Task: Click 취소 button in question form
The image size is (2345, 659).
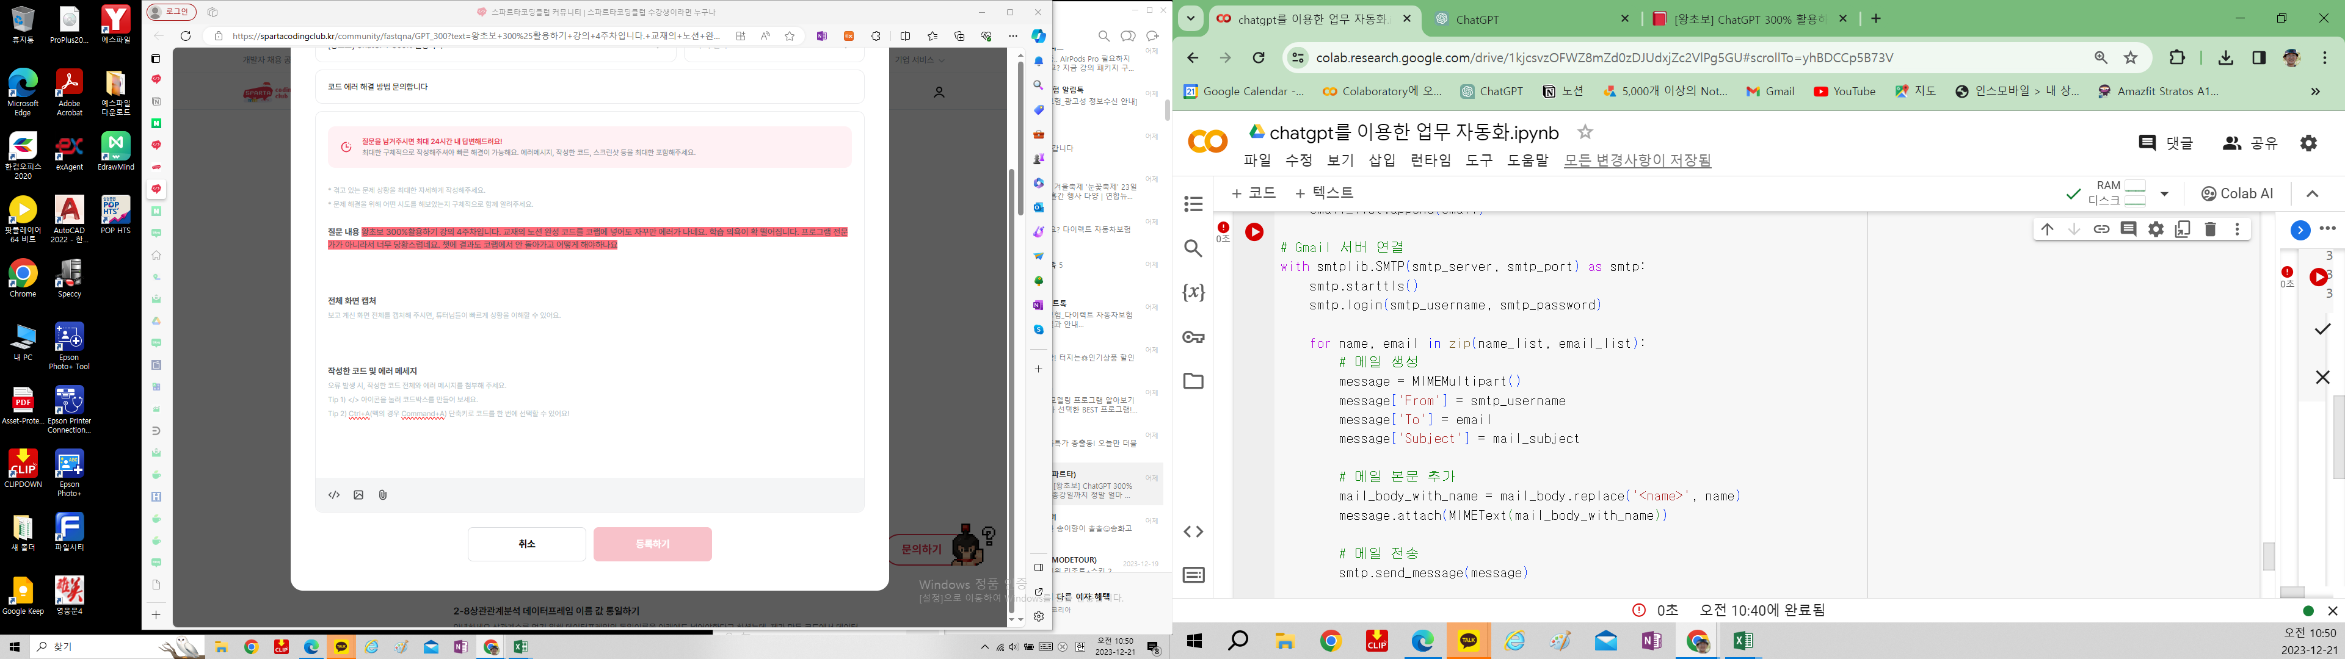Action: (x=527, y=544)
